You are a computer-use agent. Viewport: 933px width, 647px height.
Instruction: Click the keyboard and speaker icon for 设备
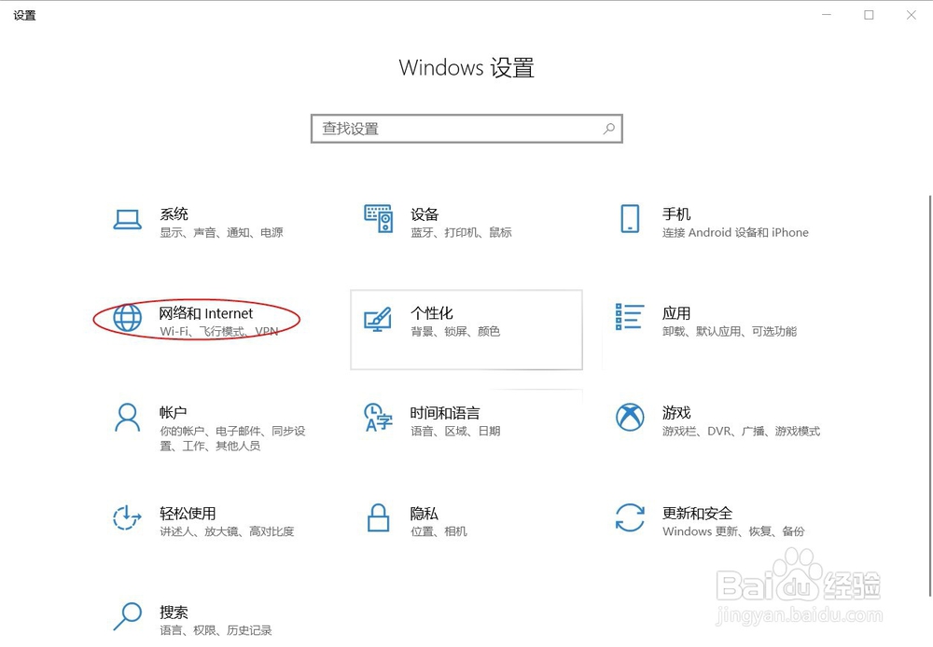(x=379, y=219)
